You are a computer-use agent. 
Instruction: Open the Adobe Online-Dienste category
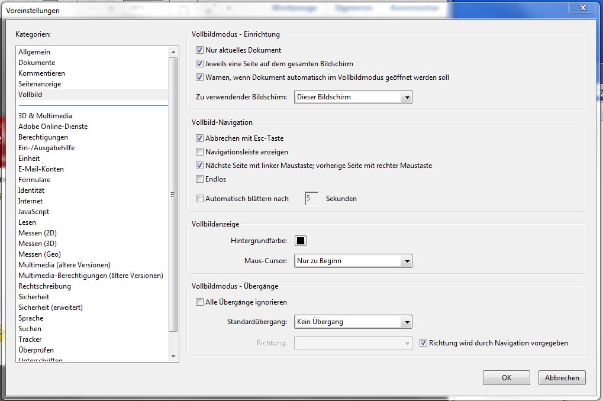(x=93, y=127)
